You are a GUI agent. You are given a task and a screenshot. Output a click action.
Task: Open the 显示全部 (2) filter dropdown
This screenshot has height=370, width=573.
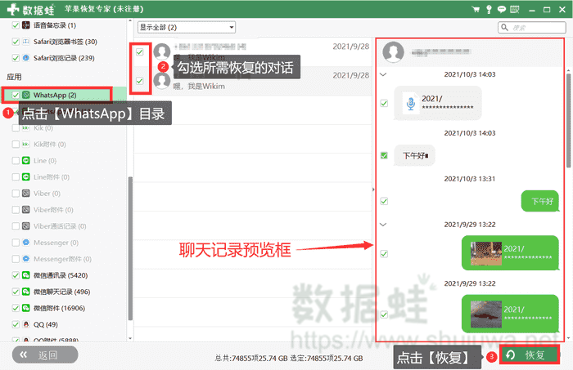click(x=187, y=27)
